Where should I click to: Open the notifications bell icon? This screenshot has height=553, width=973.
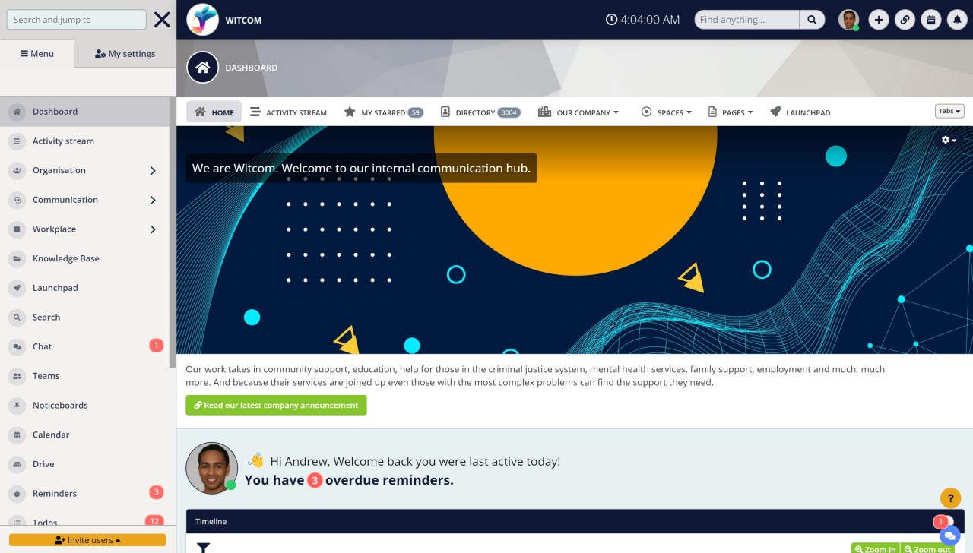click(x=957, y=19)
